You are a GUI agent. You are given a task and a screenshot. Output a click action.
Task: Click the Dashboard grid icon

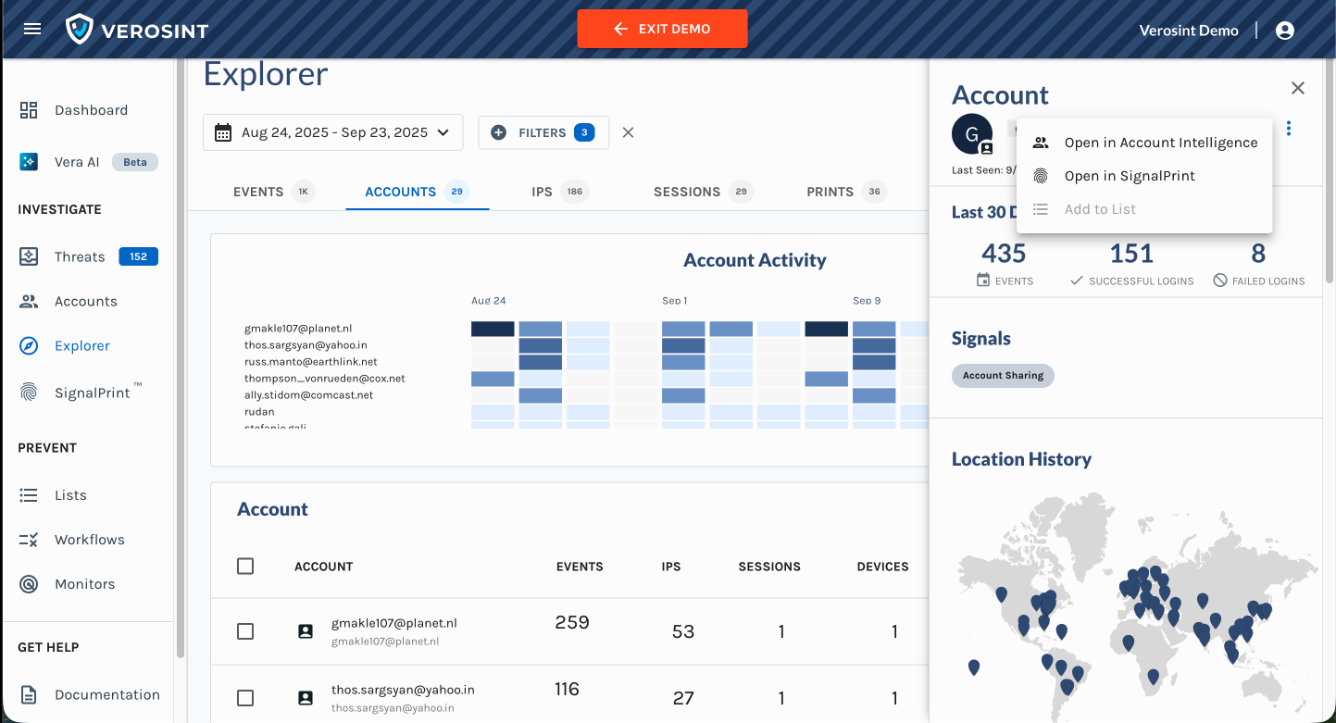[29, 110]
